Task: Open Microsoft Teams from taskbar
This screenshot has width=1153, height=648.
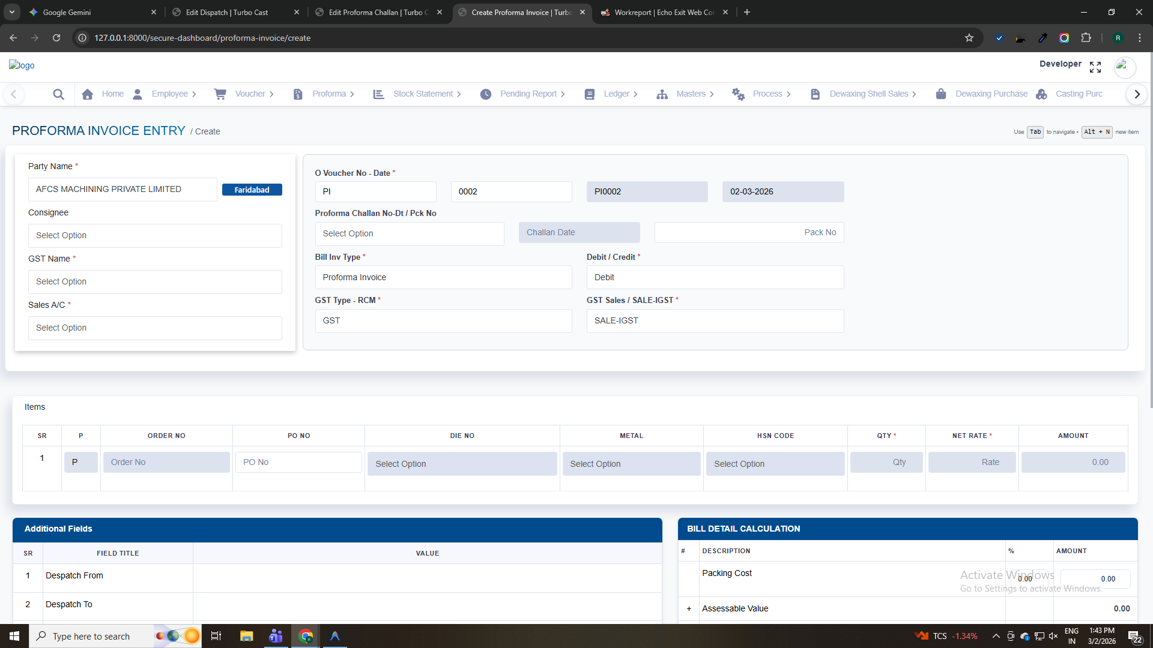Action: click(276, 636)
